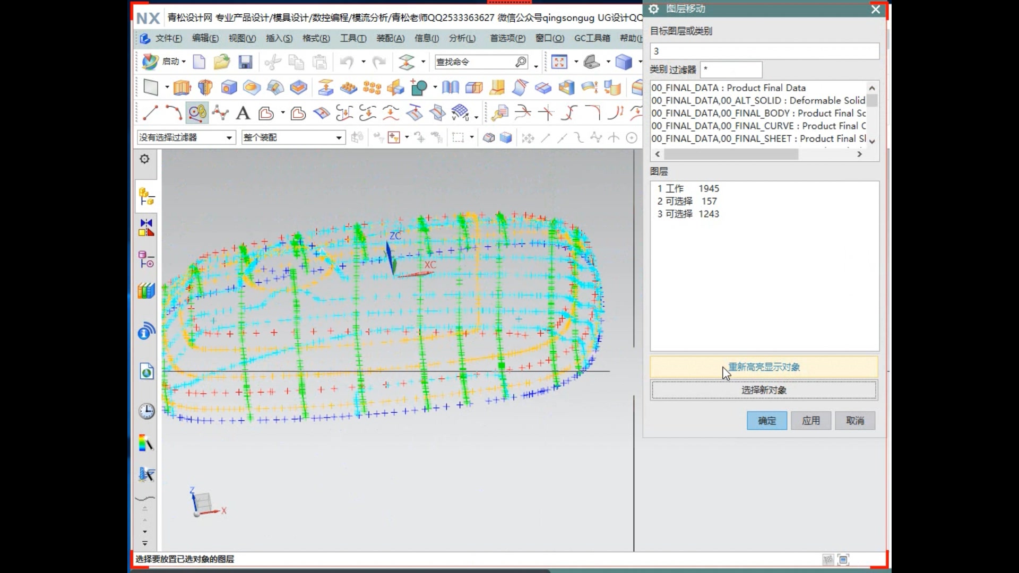Viewport: 1019px width, 573px height.
Task: Open the 文件(F) file menu
Action: (168, 38)
